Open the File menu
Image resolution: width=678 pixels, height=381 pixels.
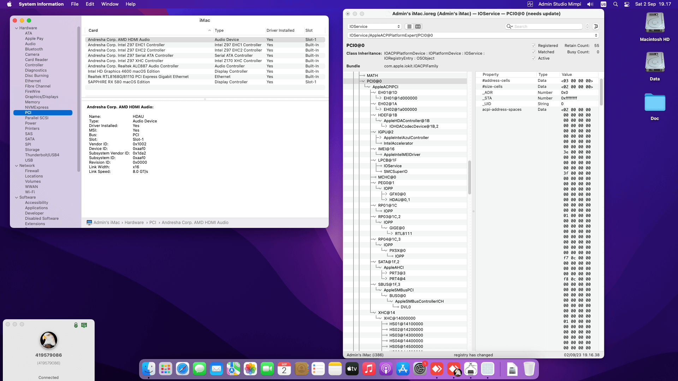pyautogui.click(x=75, y=4)
